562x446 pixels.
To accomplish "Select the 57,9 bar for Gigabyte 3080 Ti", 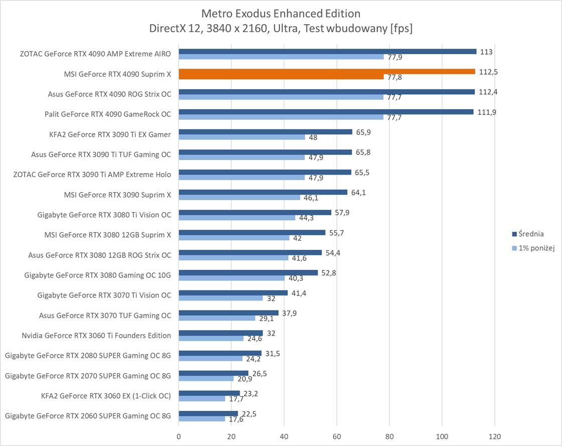I will point(255,212).
